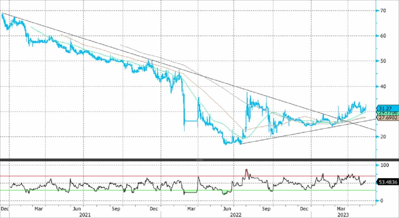Select the 2022 year label on the time axis

[x=235, y=215]
